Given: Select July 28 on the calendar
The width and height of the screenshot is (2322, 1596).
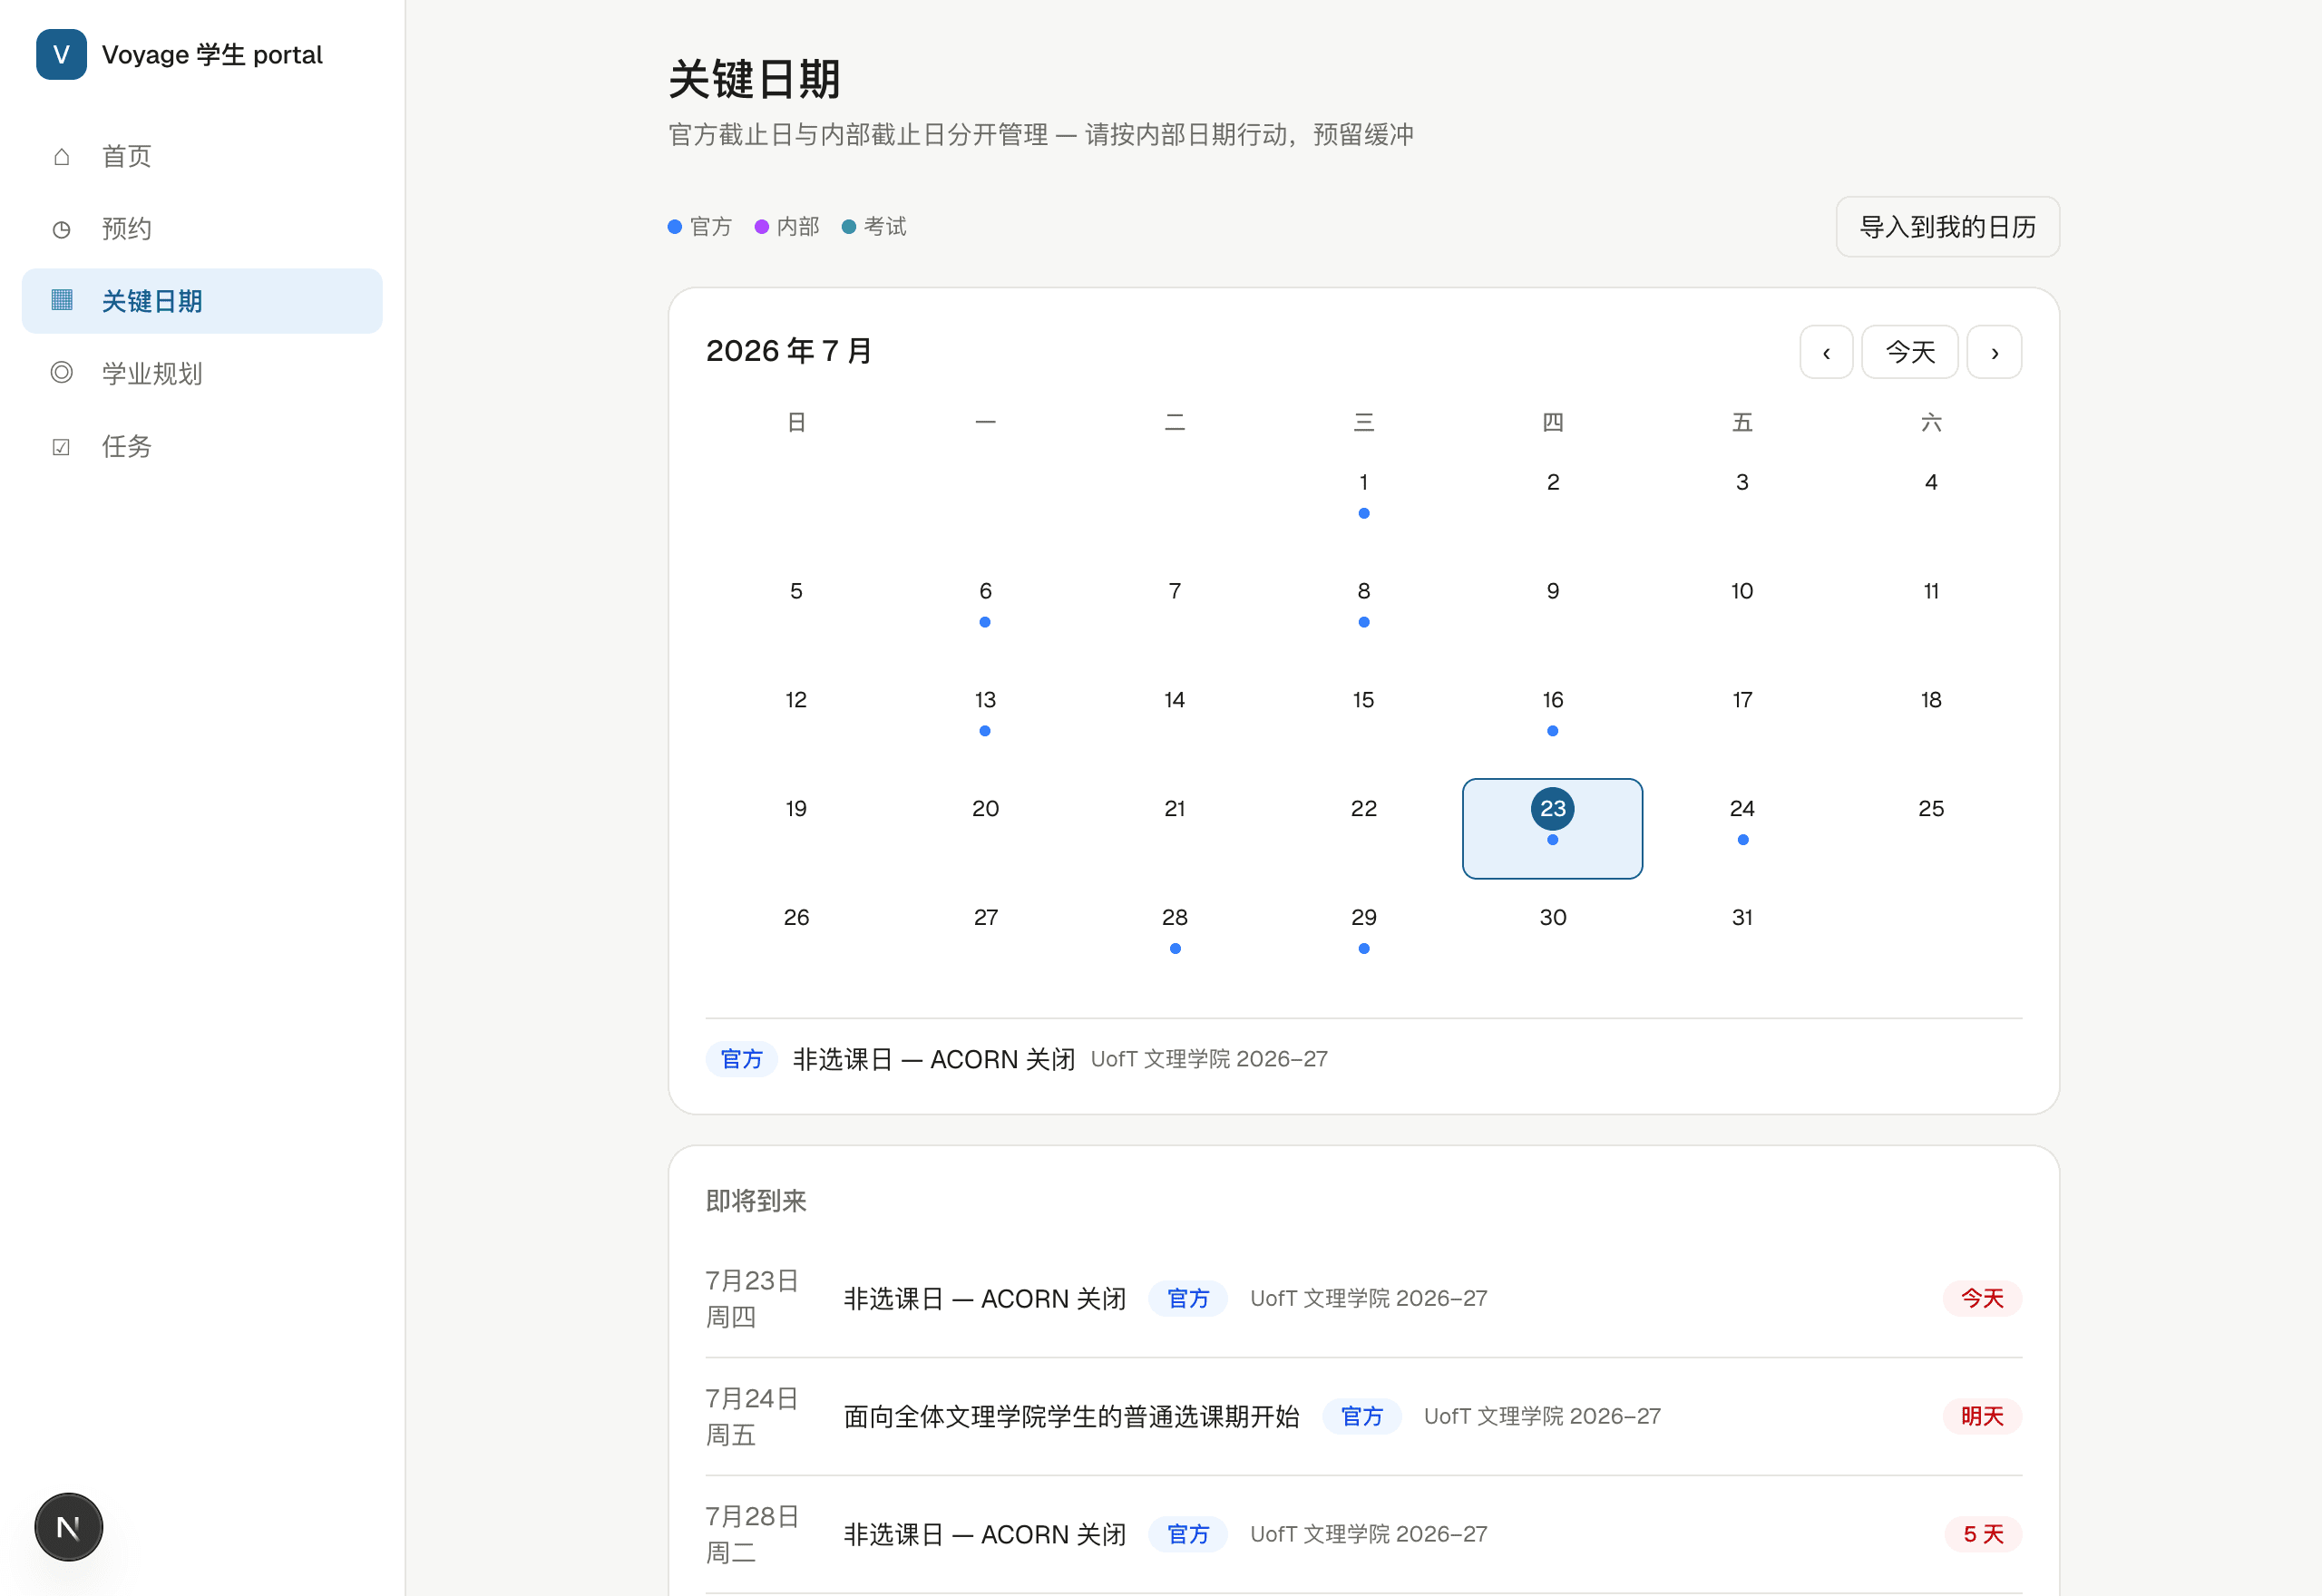Looking at the screenshot, I should [x=1174, y=937].
